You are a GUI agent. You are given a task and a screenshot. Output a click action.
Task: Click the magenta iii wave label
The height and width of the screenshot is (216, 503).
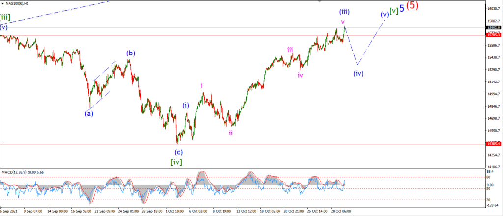[290, 50]
